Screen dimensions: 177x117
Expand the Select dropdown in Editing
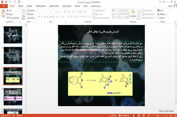[161, 18]
